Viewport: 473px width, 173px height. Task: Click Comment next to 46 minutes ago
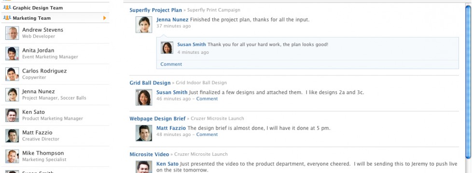207,99
